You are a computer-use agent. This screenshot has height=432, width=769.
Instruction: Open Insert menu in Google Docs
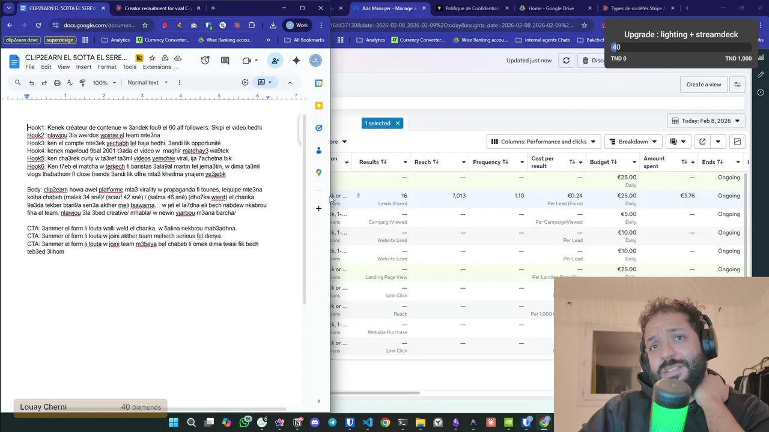(x=84, y=67)
